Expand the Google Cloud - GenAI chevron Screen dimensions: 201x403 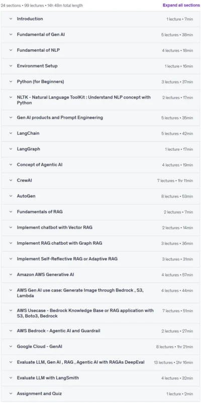(x=11, y=346)
